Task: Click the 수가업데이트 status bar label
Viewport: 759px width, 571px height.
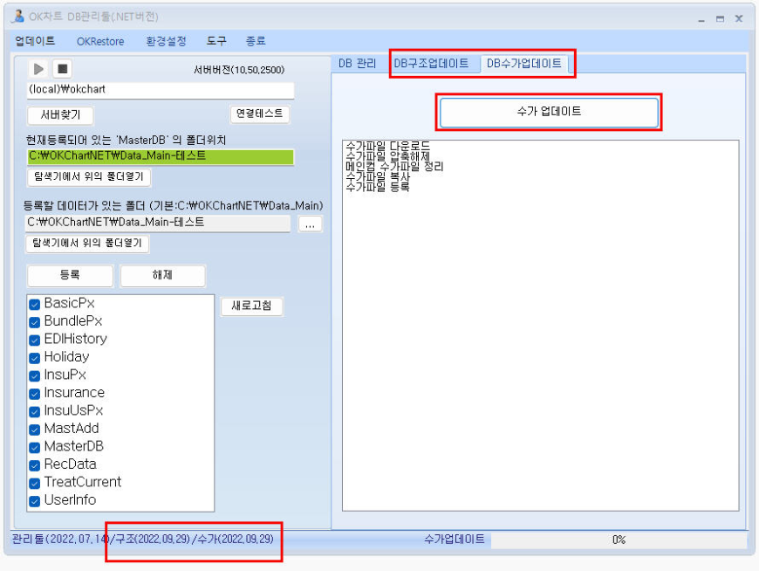Action: [x=454, y=540]
